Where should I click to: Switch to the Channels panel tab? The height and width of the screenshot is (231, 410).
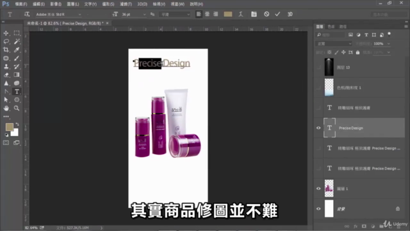click(x=331, y=26)
